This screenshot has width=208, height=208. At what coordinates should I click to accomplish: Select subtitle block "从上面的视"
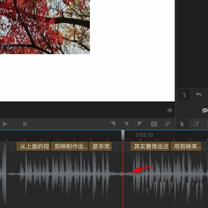click(33, 146)
